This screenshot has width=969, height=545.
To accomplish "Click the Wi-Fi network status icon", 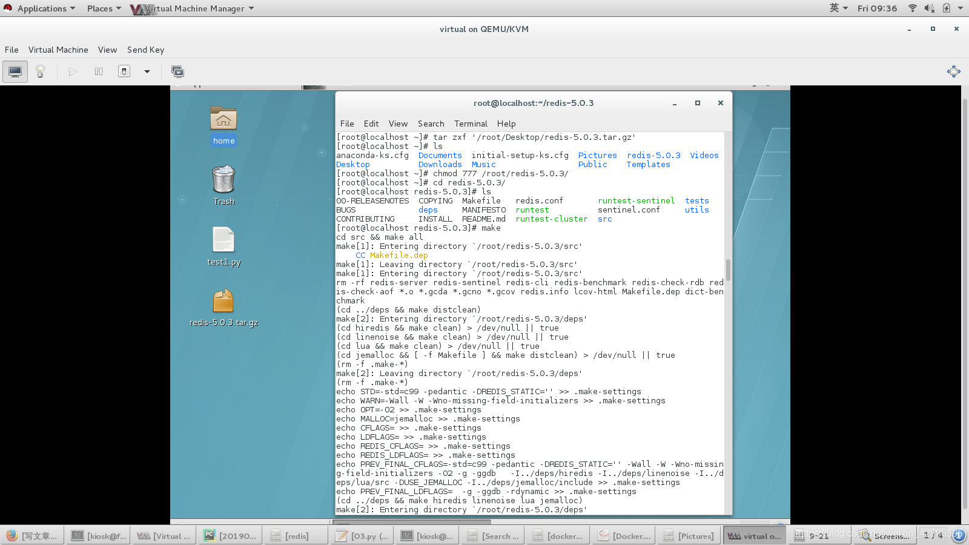I will click(x=912, y=8).
